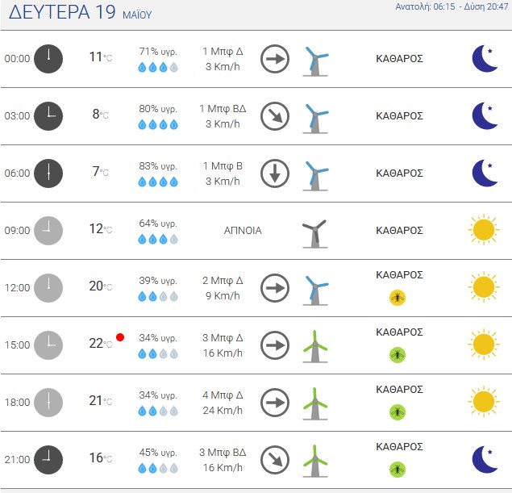Click the wind direction arrow at 03:00

275,116
